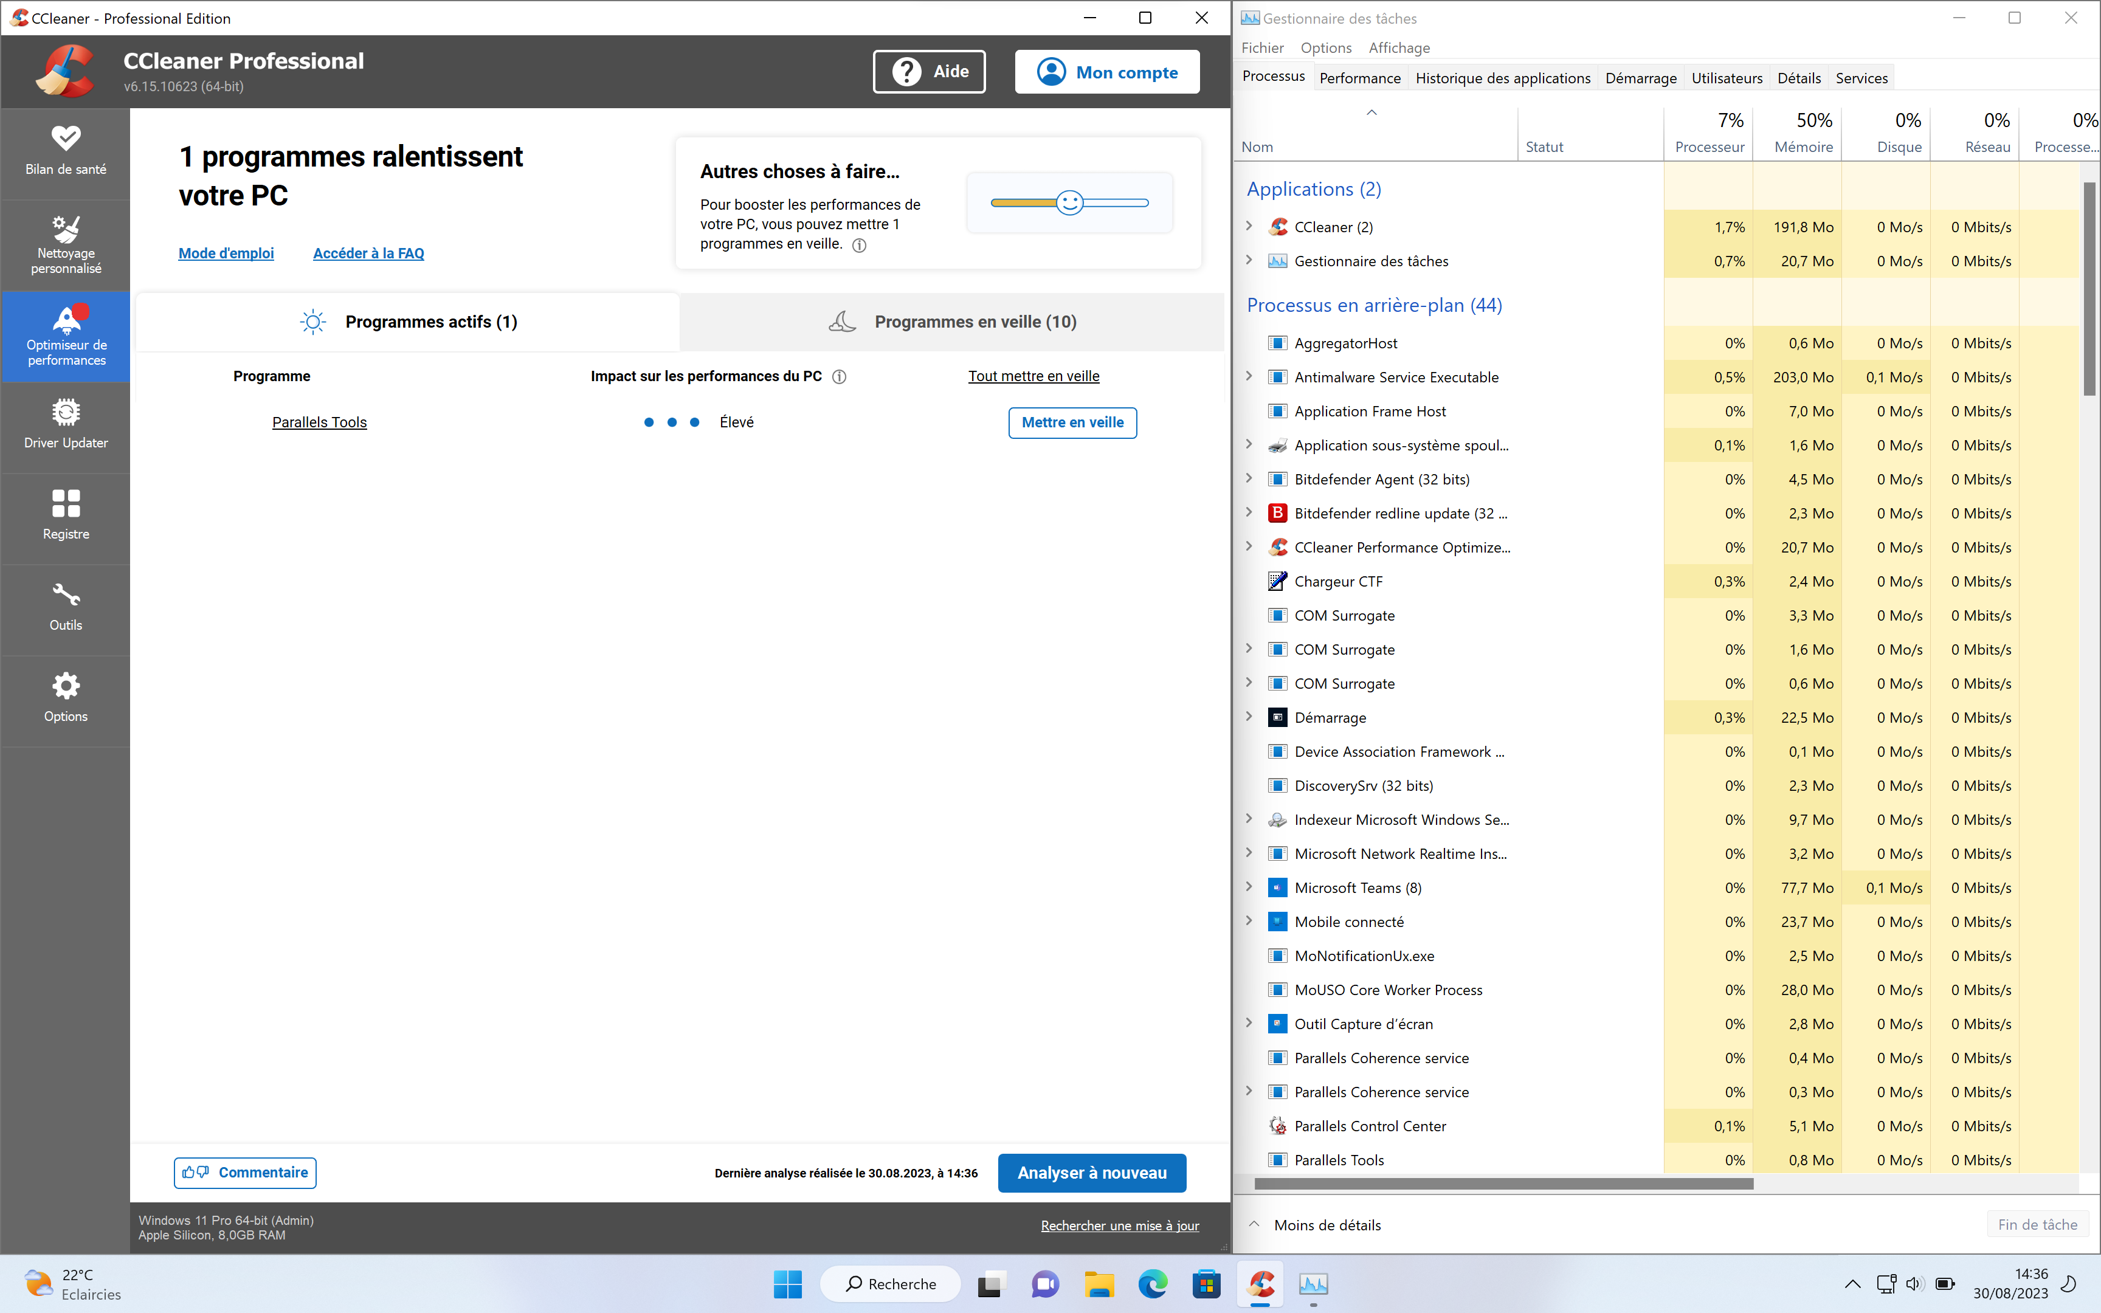Screen dimensions: 2101x1313
Task: Switch to Services tab in Task Manager
Action: (1861, 78)
